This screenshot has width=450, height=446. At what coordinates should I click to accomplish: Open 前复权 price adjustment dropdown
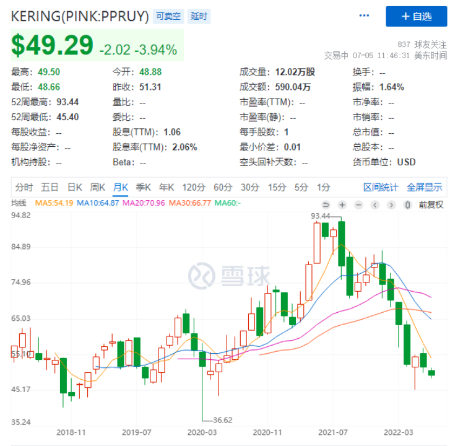tap(431, 205)
